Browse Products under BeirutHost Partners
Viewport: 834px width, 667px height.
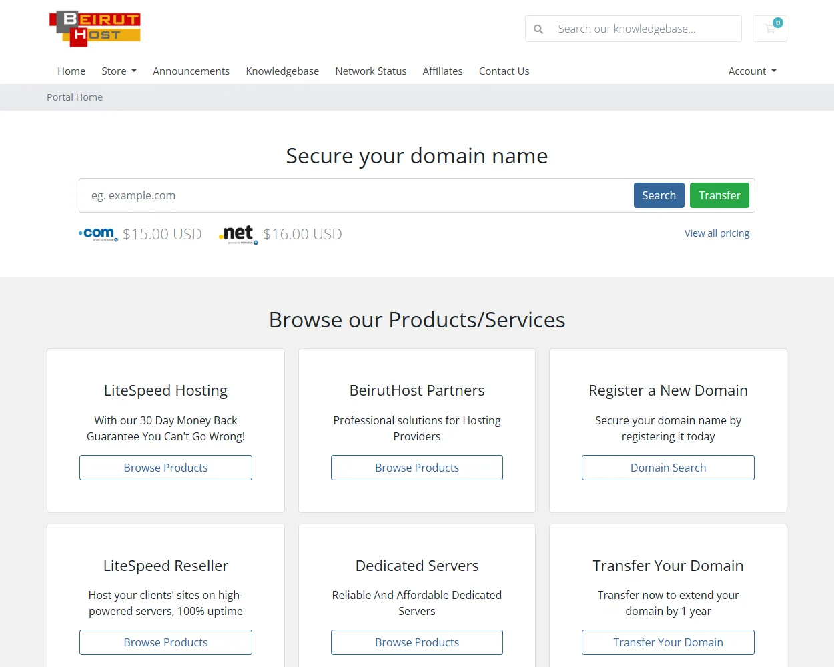point(417,468)
